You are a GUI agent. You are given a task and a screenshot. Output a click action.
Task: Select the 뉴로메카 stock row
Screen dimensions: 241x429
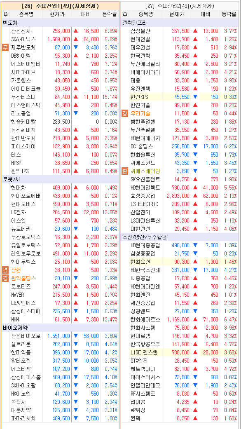click(x=60, y=229)
